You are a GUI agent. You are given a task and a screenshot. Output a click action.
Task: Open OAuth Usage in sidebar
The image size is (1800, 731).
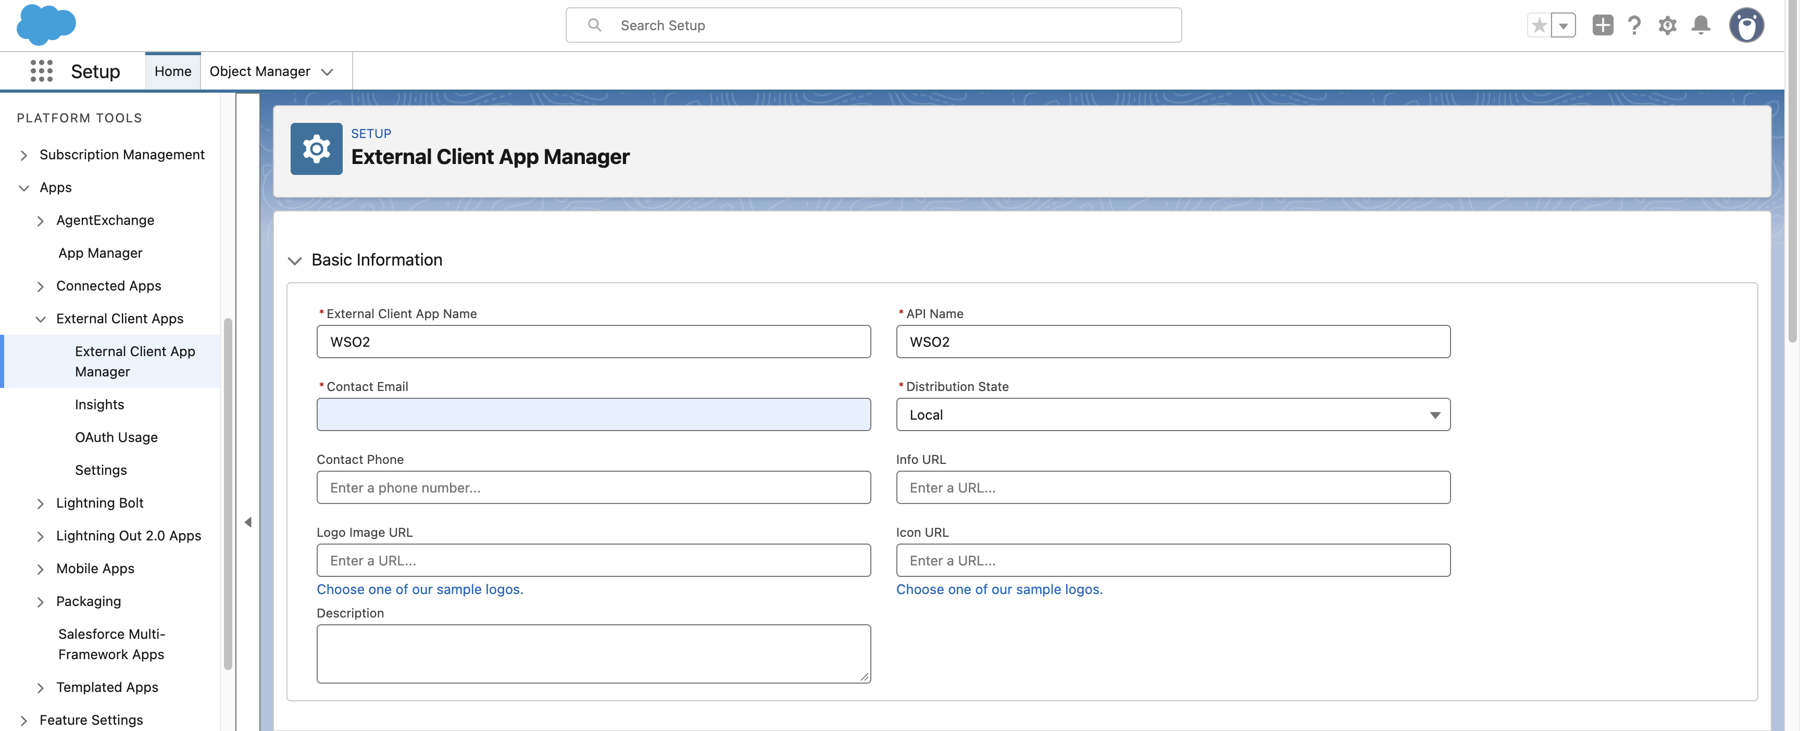[x=116, y=437]
